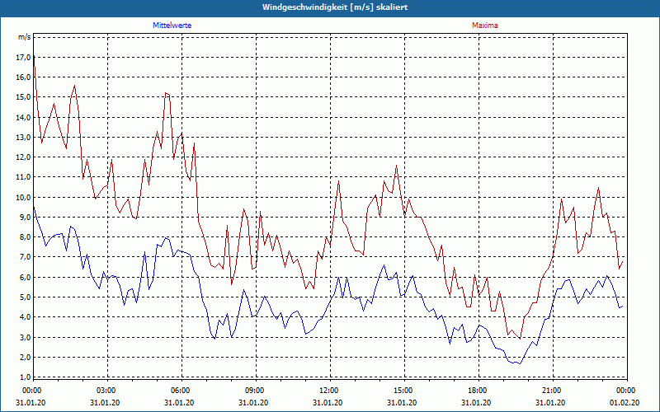Click the 06:00 time axis label
Image resolution: width=660 pixels, height=412 pixels.
click(x=179, y=391)
